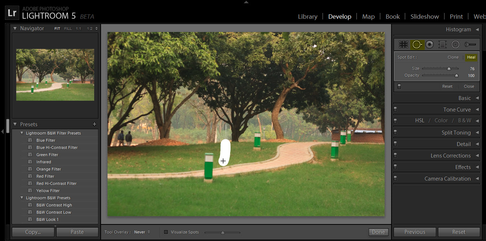Screen dimensions: 486x241
Task: Enable the Visualize Spots checkbox
Action: (x=166, y=232)
